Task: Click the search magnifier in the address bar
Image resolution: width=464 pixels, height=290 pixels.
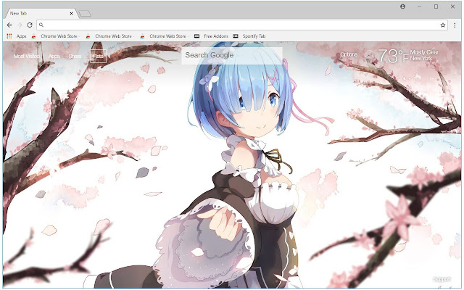Action: (41, 25)
